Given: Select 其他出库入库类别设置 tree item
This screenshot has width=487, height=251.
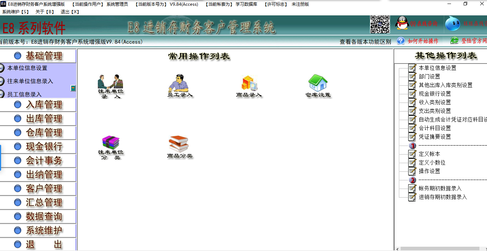Looking at the screenshot, I should (x=446, y=85).
